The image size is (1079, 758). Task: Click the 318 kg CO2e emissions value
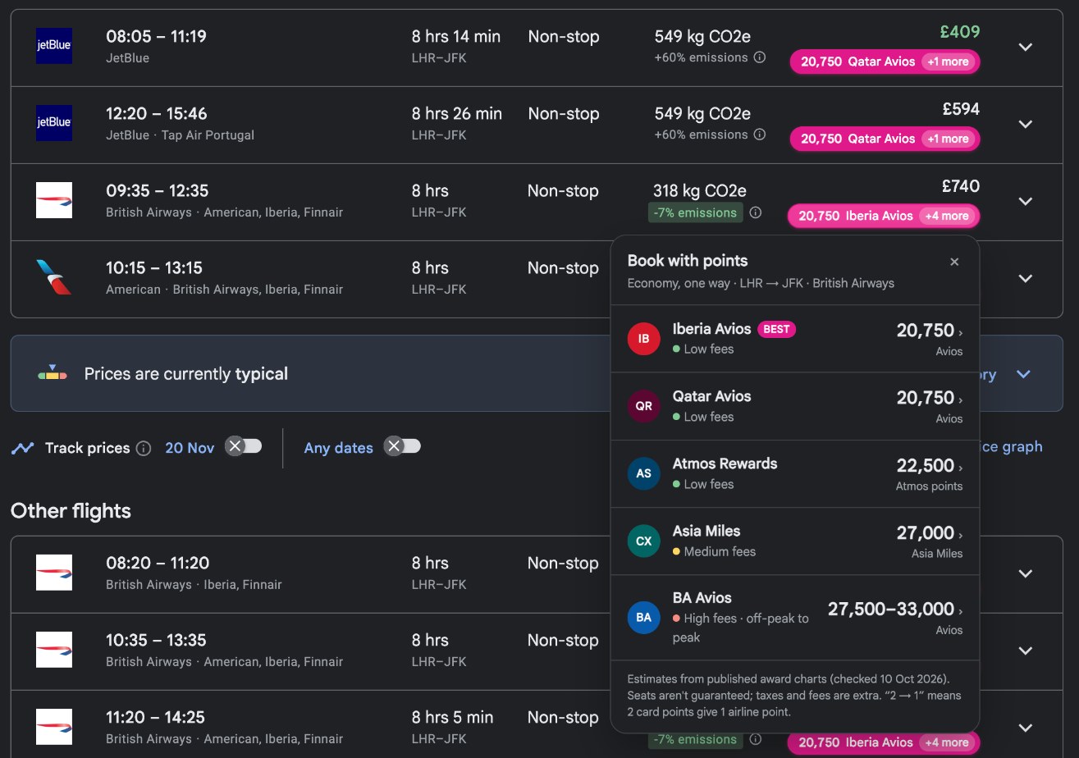point(700,190)
